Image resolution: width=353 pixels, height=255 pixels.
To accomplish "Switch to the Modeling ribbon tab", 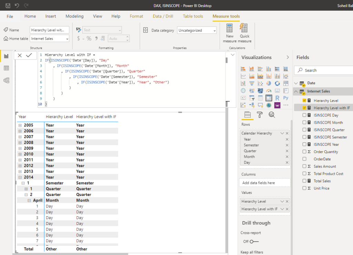I will click(x=74, y=16).
